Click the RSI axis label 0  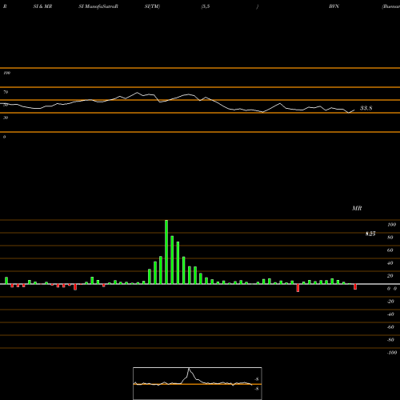[x=4, y=137]
